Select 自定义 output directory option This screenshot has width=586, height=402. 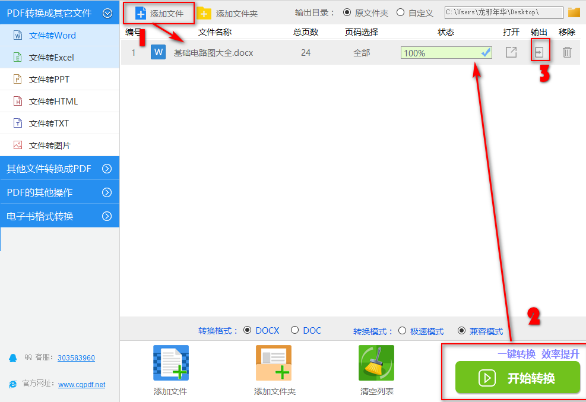[x=400, y=12]
